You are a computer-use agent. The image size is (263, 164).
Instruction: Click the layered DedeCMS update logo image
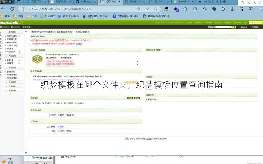click(x=37, y=59)
